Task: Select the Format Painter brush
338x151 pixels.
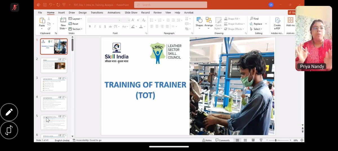Action: pos(49,29)
